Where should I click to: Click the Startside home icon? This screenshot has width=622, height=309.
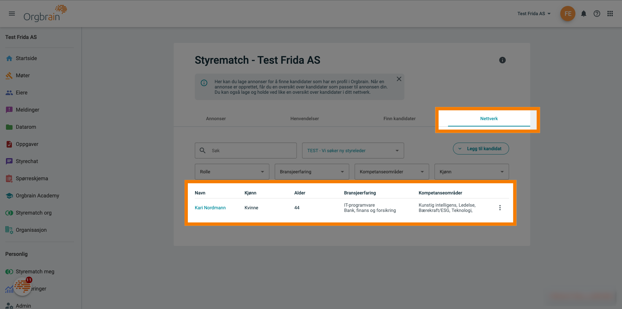[9, 58]
